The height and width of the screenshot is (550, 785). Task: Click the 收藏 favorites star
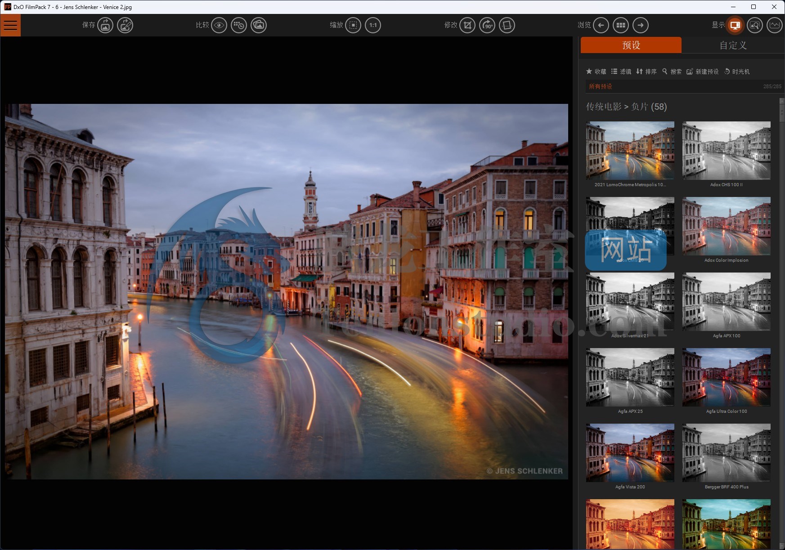(x=596, y=72)
